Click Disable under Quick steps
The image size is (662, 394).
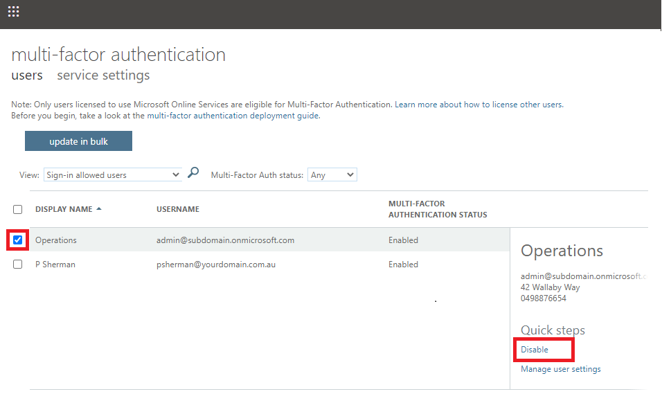coord(535,350)
